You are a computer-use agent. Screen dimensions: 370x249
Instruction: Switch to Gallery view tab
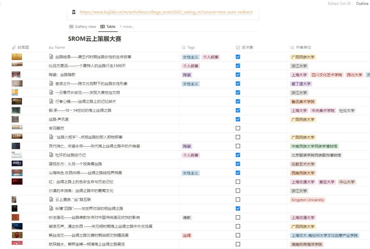(83, 27)
